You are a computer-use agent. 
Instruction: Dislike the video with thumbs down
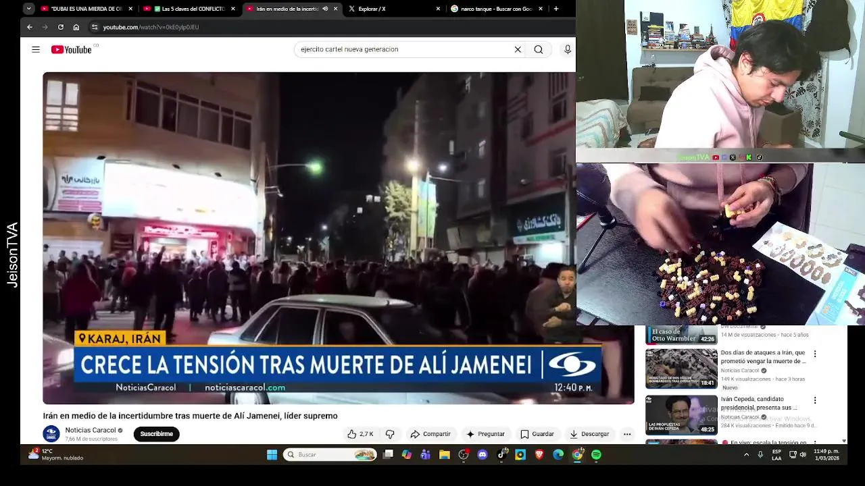390,434
